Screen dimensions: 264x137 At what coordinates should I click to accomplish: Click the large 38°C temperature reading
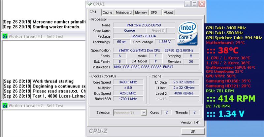click(x=222, y=51)
